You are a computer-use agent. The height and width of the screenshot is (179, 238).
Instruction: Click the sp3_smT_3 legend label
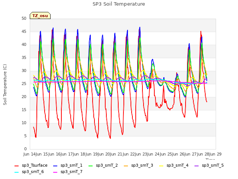142,165
